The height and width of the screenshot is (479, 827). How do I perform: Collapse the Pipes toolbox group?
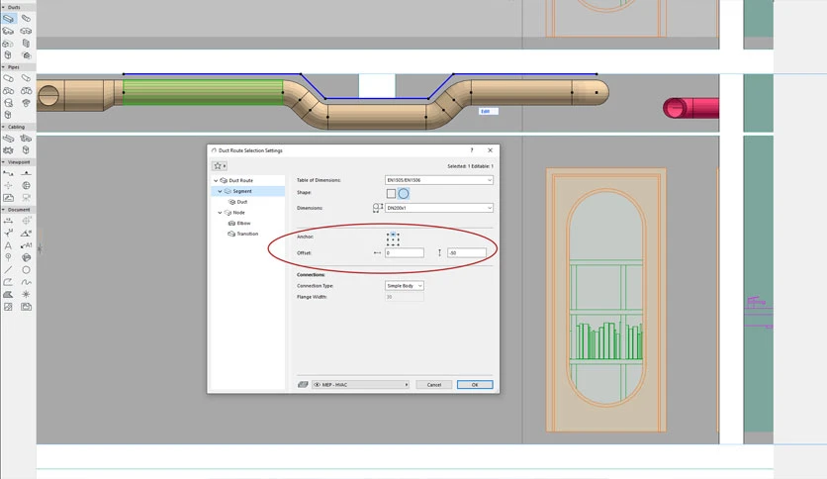3,67
